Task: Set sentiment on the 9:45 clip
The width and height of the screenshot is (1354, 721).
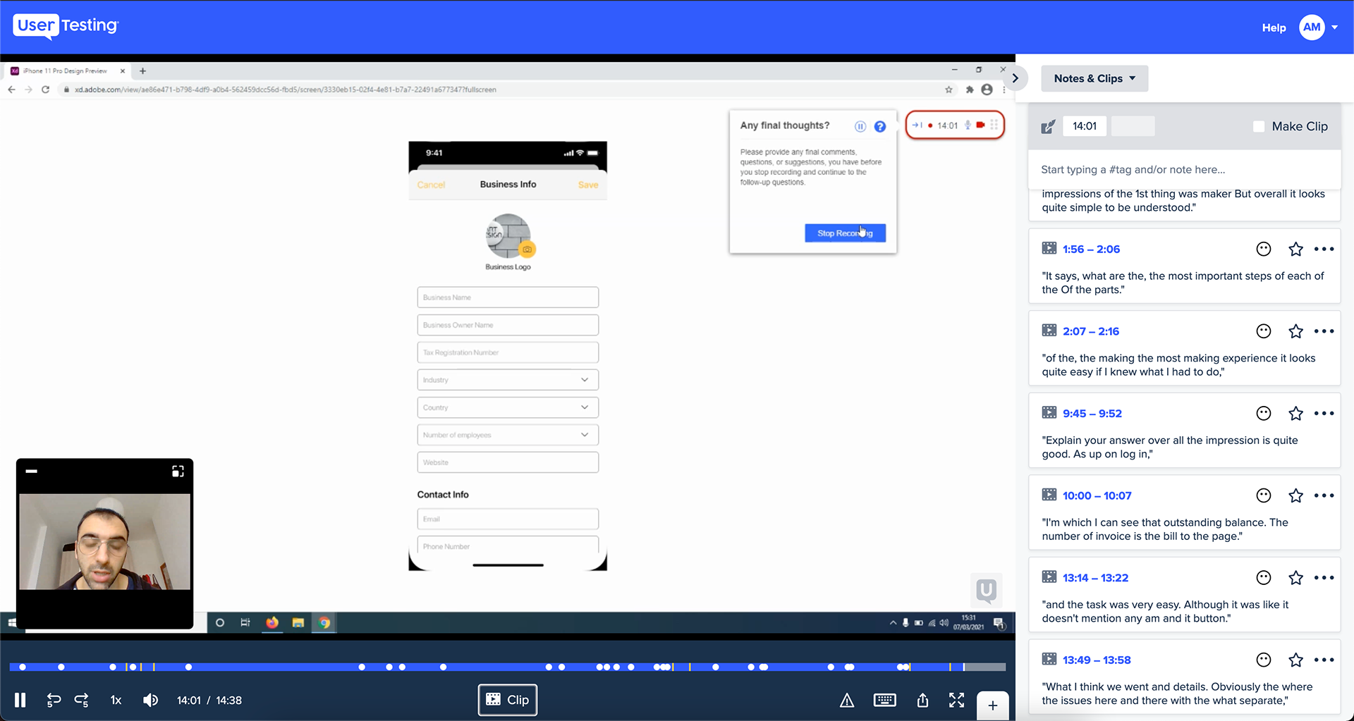Action: click(x=1264, y=414)
